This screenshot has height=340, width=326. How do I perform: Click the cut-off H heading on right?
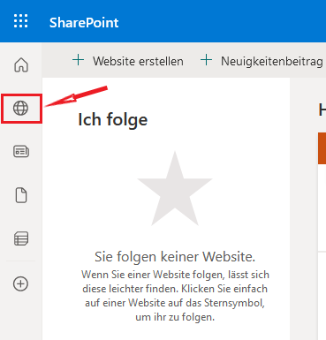tap(322, 110)
